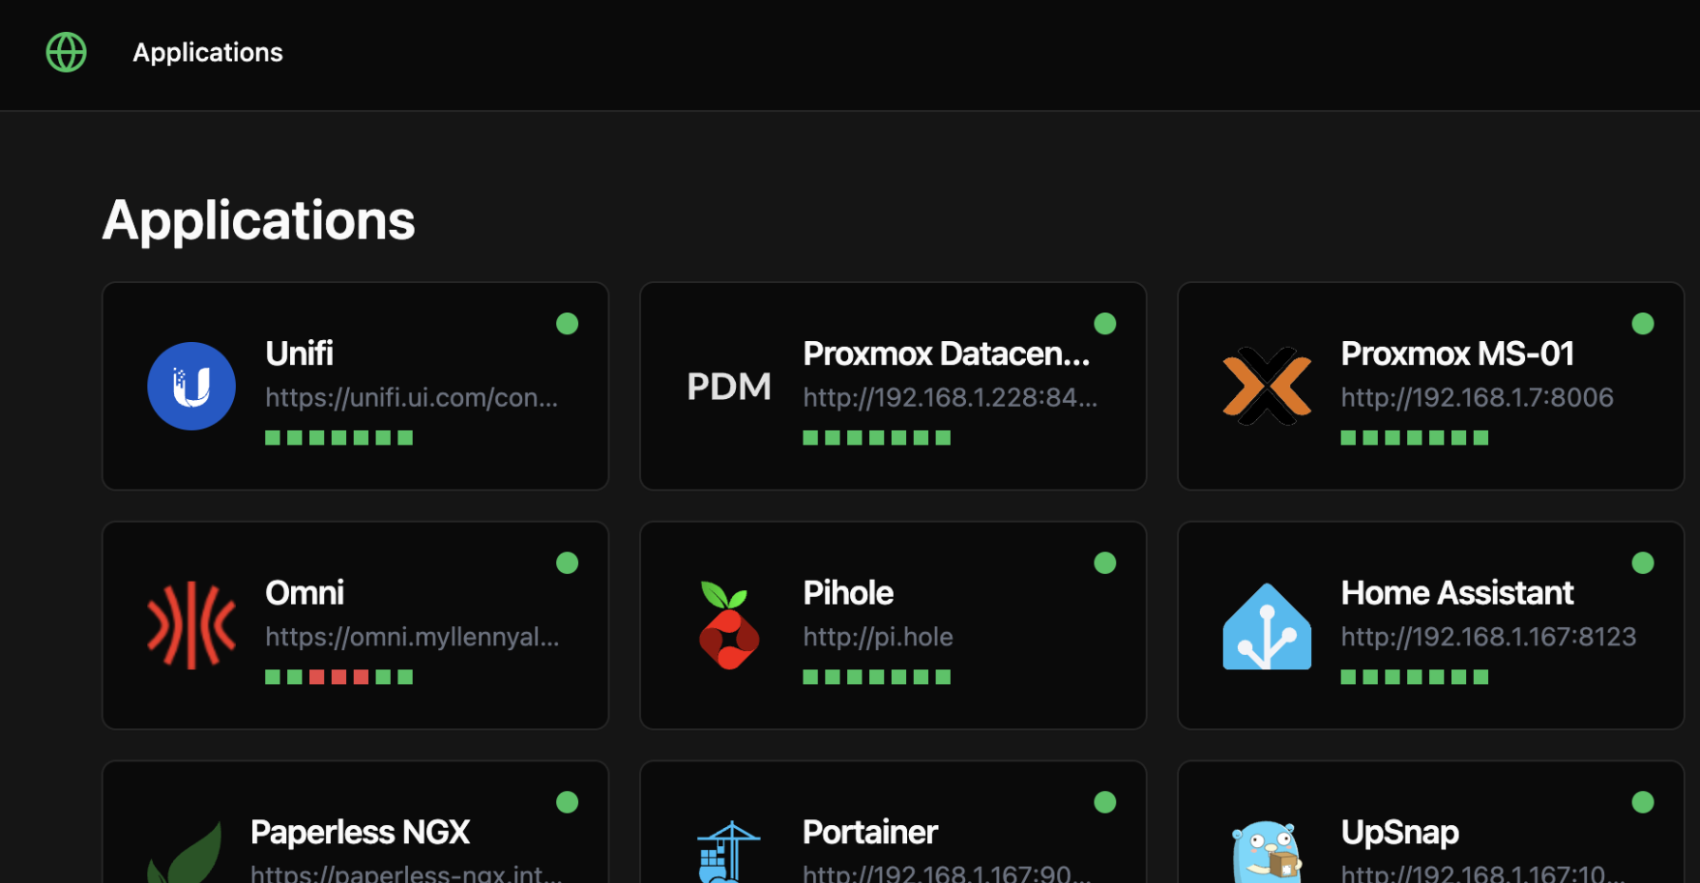The height and width of the screenshot is (883, 1700).
Task: Click Proxmox Datacenter's green status indicator
Action: tap(1105, 324)
